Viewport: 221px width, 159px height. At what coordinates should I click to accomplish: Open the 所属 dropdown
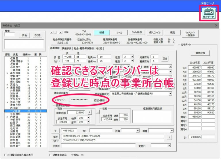[x=138, y=131]
